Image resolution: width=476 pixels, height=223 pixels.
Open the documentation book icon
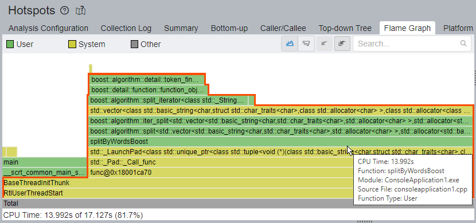[80, 11]
